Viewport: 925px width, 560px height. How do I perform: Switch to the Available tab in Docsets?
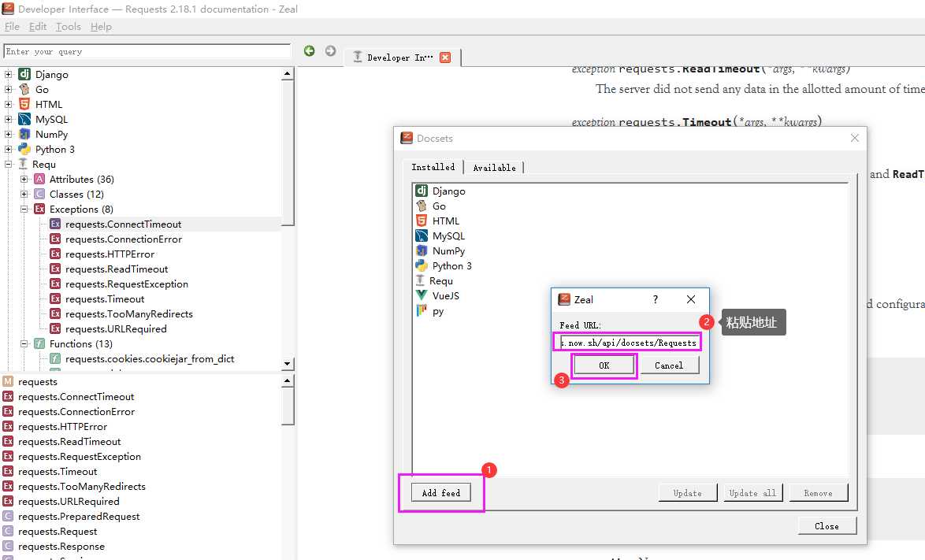(494, 168)
